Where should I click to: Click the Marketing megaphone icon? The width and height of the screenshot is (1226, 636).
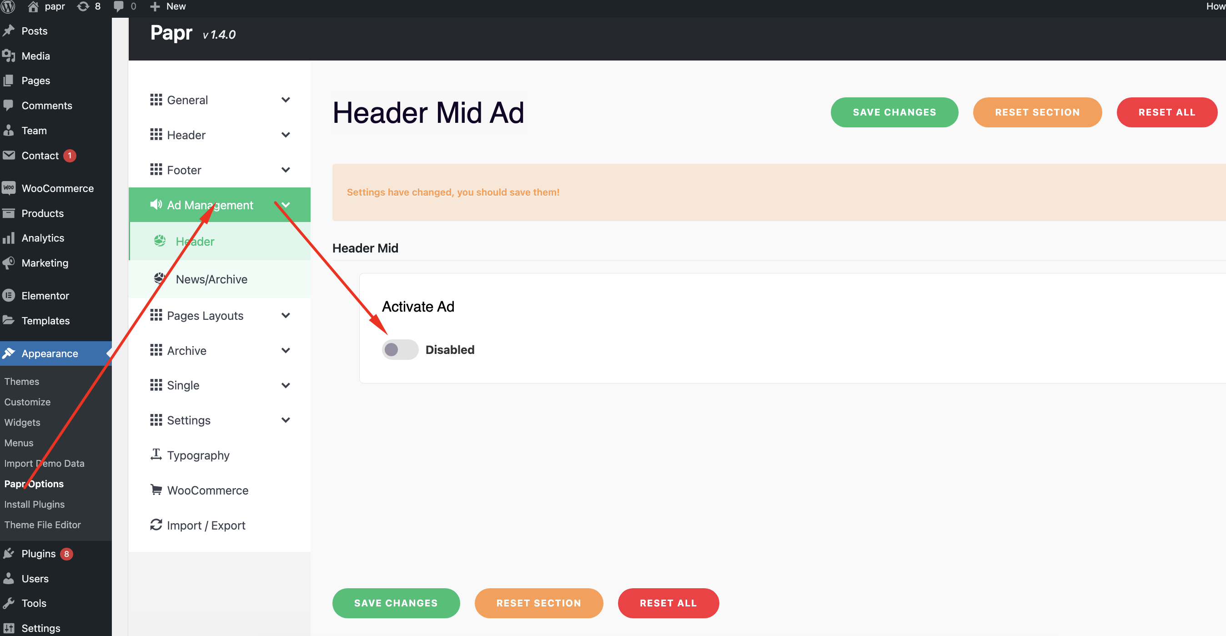point(9,263)
